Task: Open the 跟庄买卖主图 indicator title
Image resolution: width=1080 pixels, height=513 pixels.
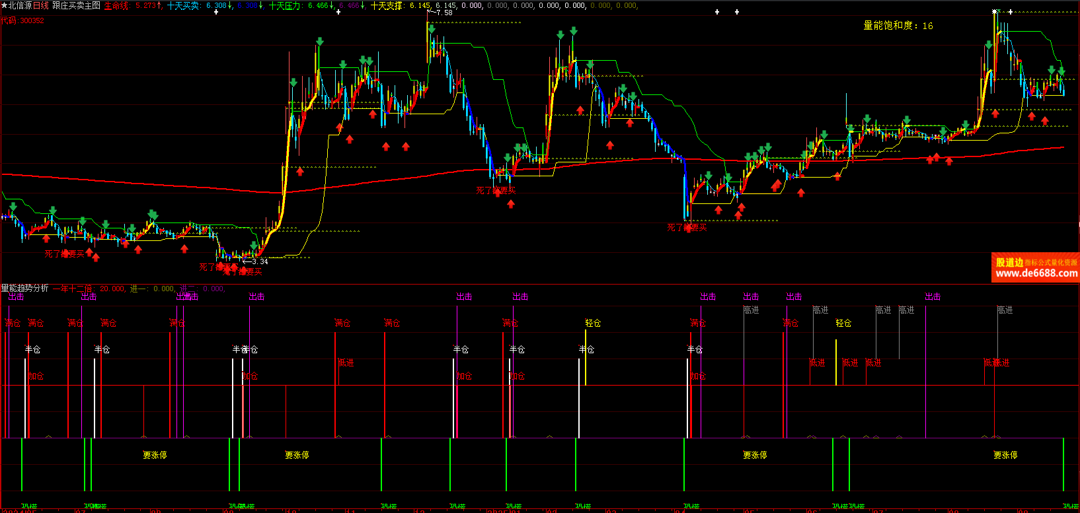Action: coord(77,5)
